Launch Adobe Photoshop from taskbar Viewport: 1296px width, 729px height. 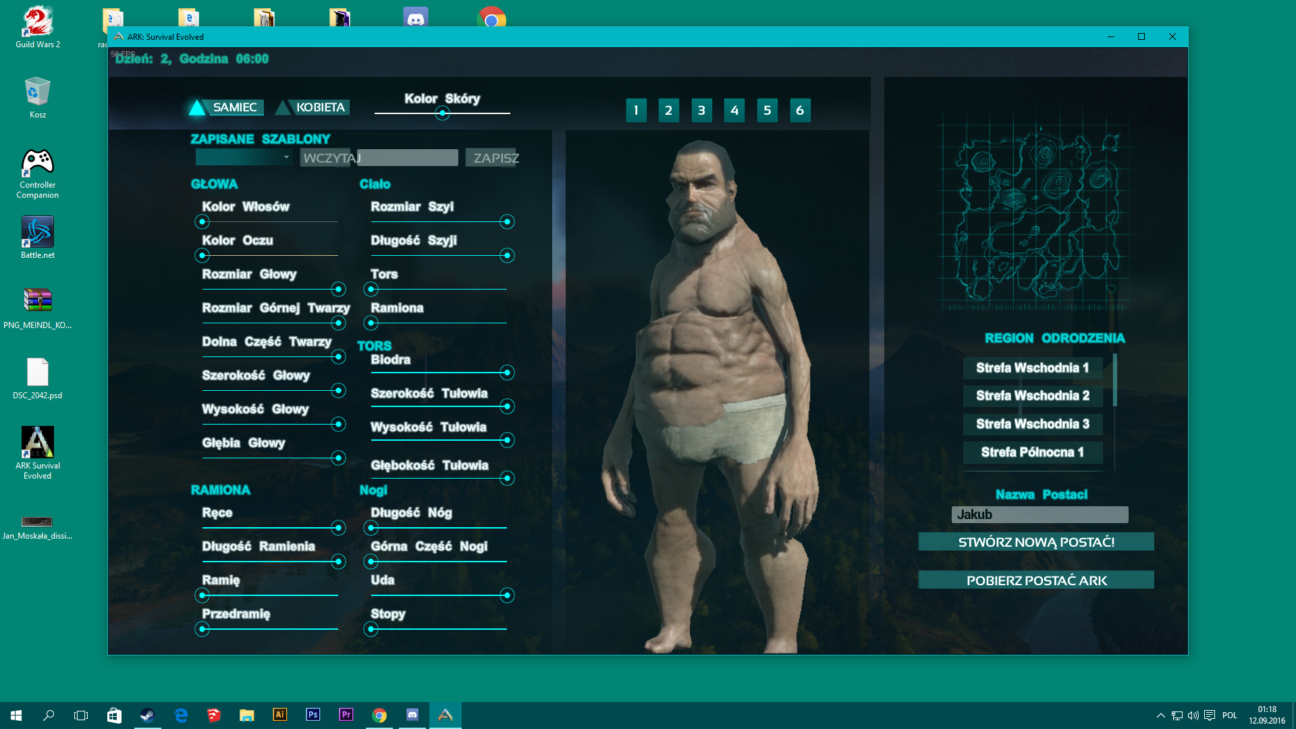click(313, 715)
